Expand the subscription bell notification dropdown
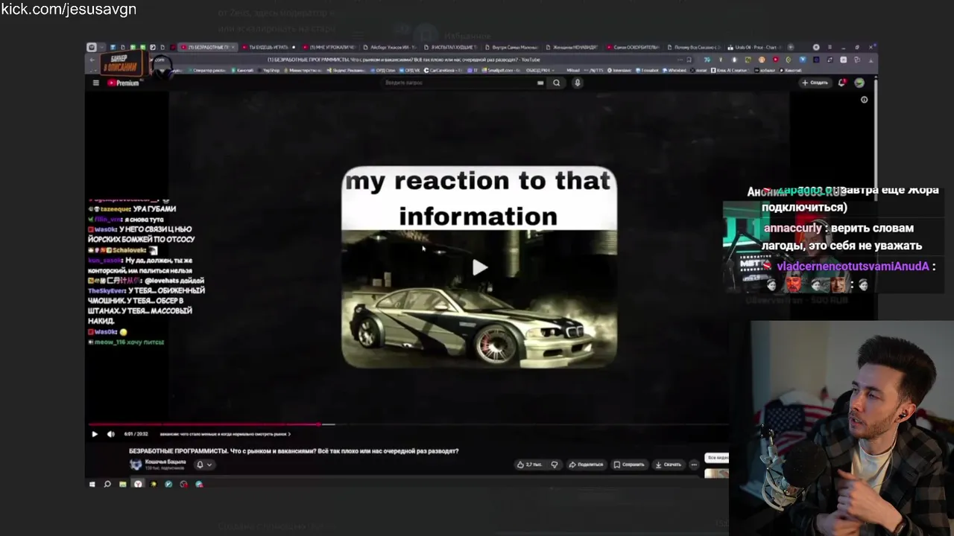Screen dimensions: 954x536 click(x=204, y=465)
